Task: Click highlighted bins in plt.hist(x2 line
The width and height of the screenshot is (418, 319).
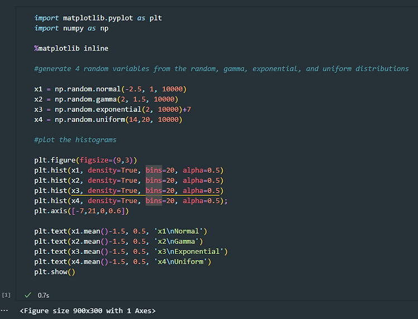Action: (x=154, y=180)
